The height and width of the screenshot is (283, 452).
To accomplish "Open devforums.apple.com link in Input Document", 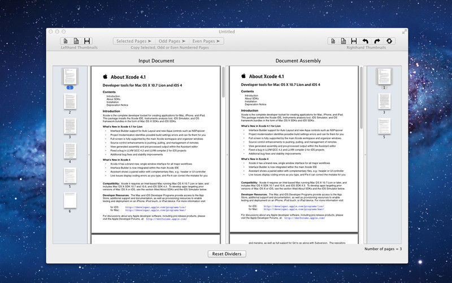I will pos(167,219).
